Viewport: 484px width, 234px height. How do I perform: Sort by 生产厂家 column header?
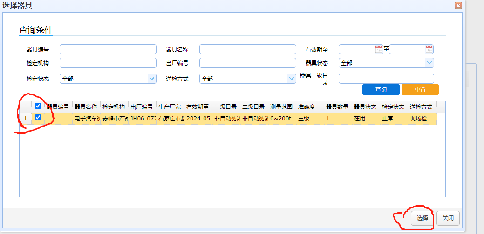click(x=170, y=107)
